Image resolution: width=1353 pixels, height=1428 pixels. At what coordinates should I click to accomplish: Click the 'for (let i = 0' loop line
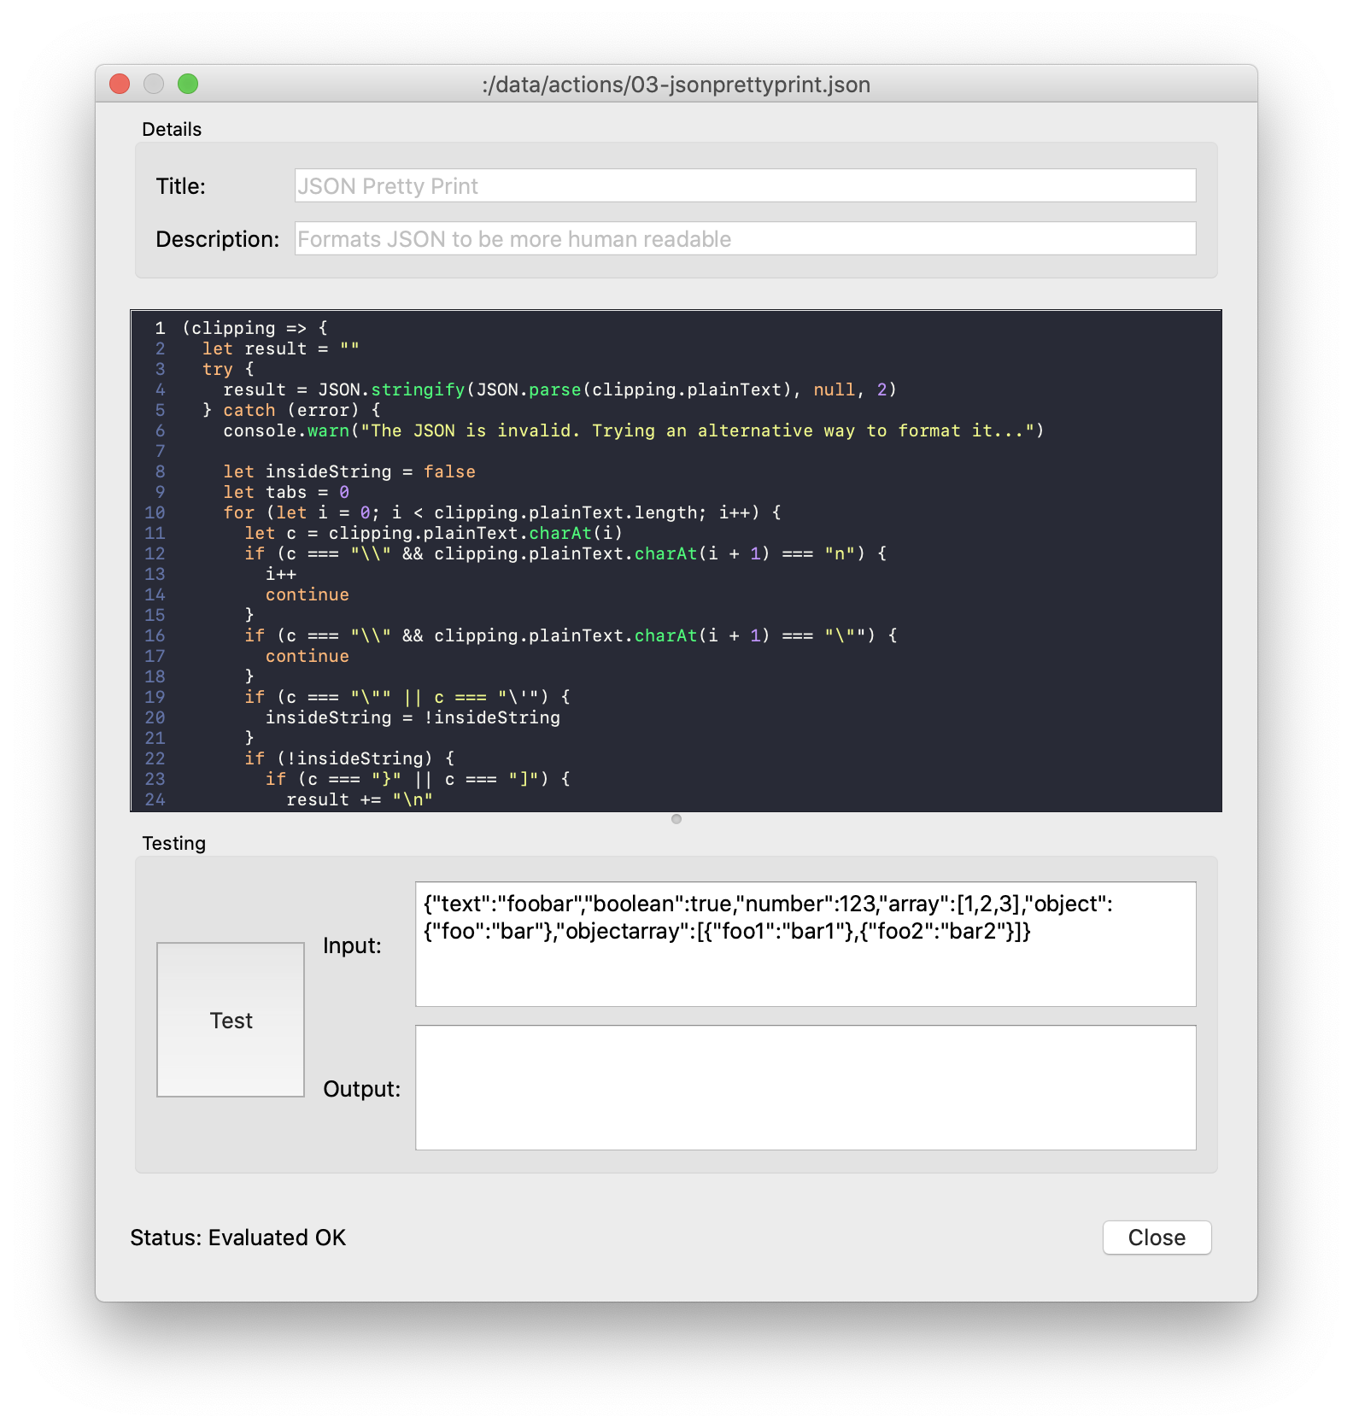pyautogui.click(x=502, y=512)
